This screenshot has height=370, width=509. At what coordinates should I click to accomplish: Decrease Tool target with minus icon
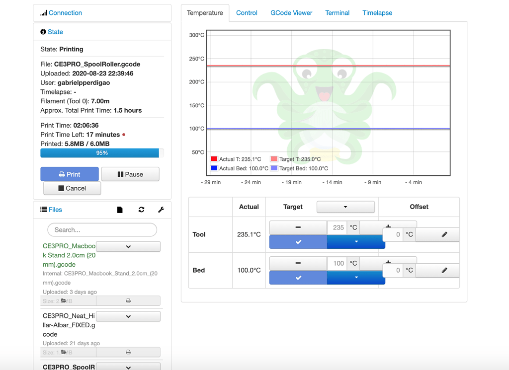298,227
